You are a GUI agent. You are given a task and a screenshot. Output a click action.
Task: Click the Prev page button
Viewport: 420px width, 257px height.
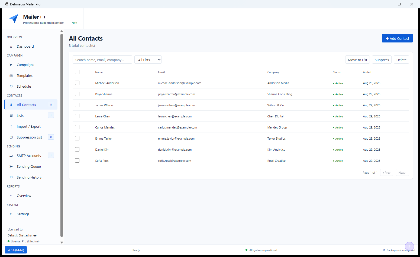click(x=387, y=173)
